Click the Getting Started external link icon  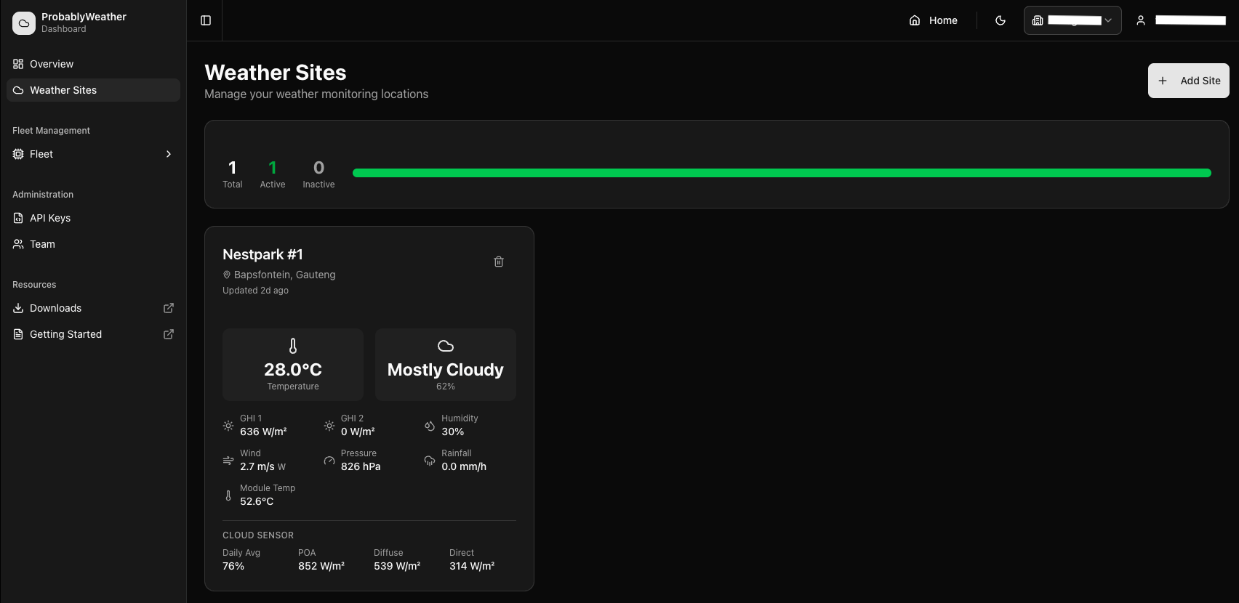(x=169, y=334)
